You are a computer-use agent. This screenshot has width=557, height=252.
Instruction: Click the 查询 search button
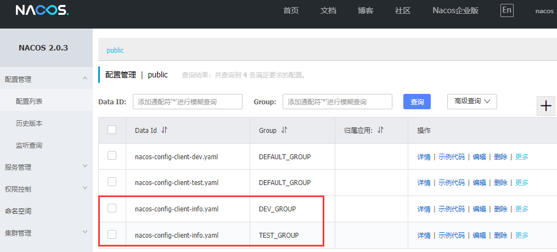(417, 102)
